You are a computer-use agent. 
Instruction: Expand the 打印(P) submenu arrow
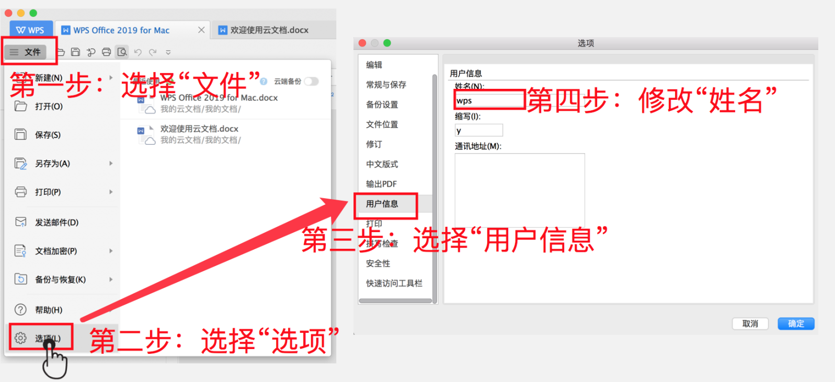111,192
